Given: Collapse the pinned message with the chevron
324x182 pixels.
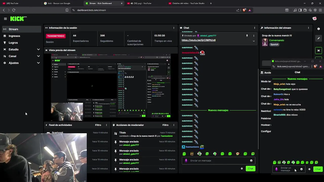Looking at the screenshot, I should click(x=254, y=41).
